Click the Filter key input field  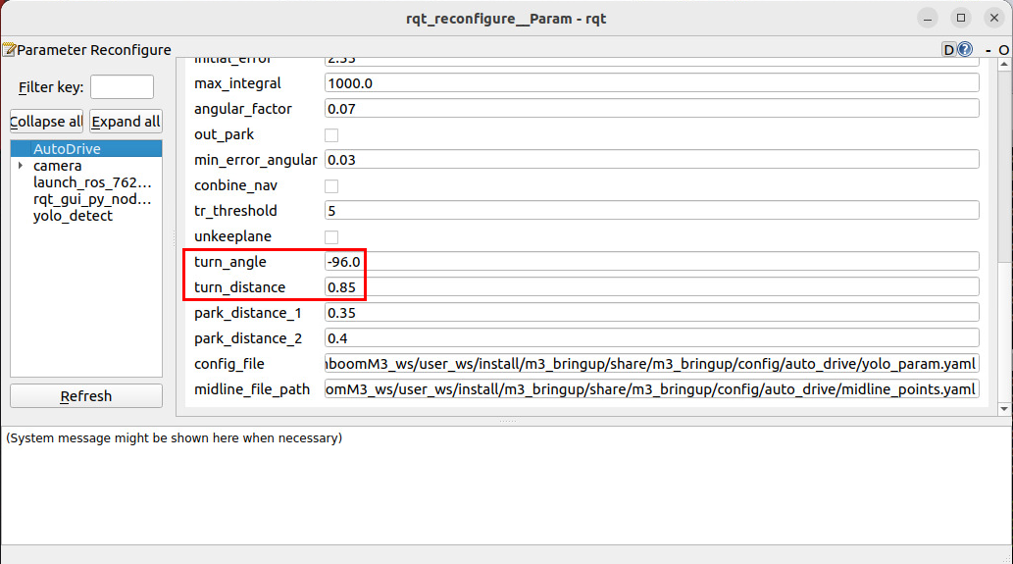[x=123, y=86]
